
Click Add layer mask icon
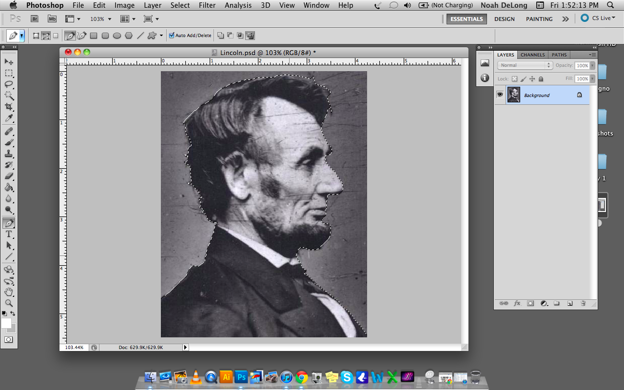530,303
